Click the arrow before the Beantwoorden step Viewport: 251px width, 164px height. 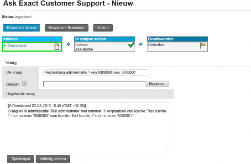[x=141, y=44]
